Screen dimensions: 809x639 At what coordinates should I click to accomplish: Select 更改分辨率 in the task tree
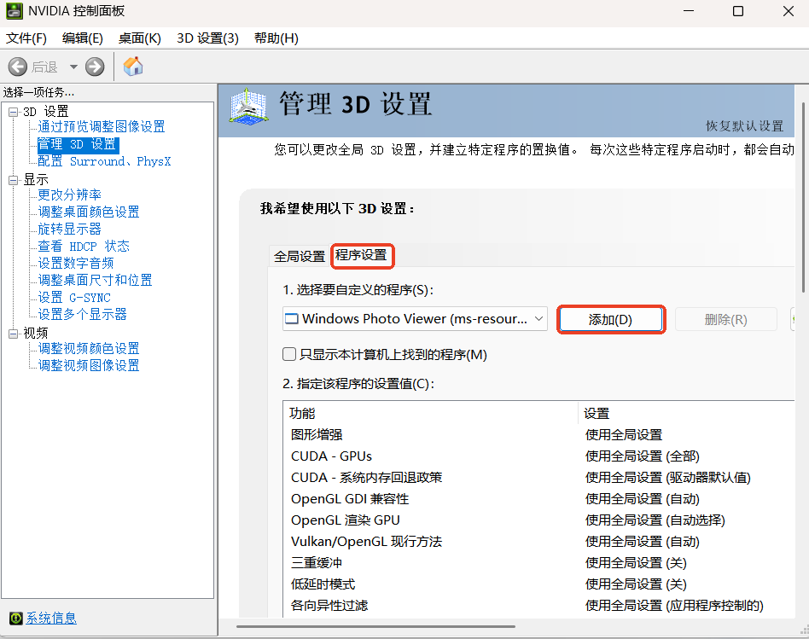click(69, 195)
